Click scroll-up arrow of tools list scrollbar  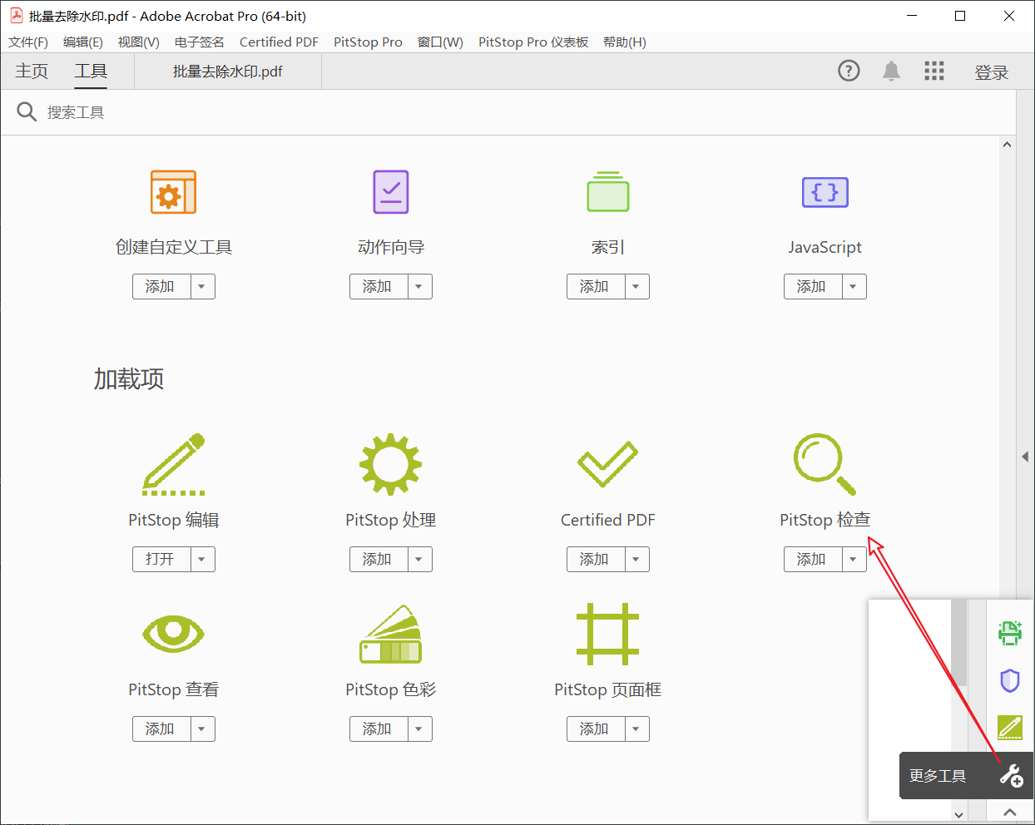1007,145
